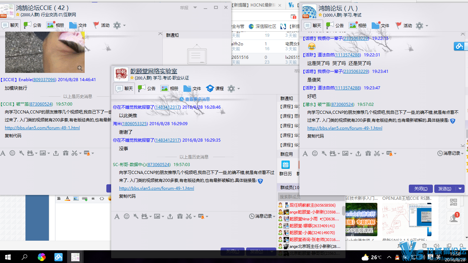
Task: Click the insert link icon in forum editor
Action: pyautogui.click(x=85, y=198)
